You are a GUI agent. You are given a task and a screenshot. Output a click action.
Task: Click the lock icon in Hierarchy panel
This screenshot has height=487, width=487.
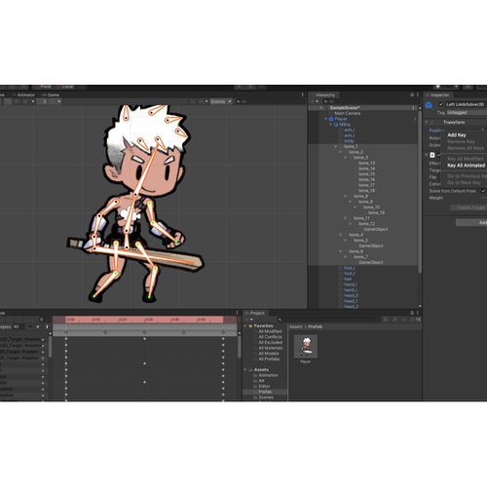(x=412, y=94)
